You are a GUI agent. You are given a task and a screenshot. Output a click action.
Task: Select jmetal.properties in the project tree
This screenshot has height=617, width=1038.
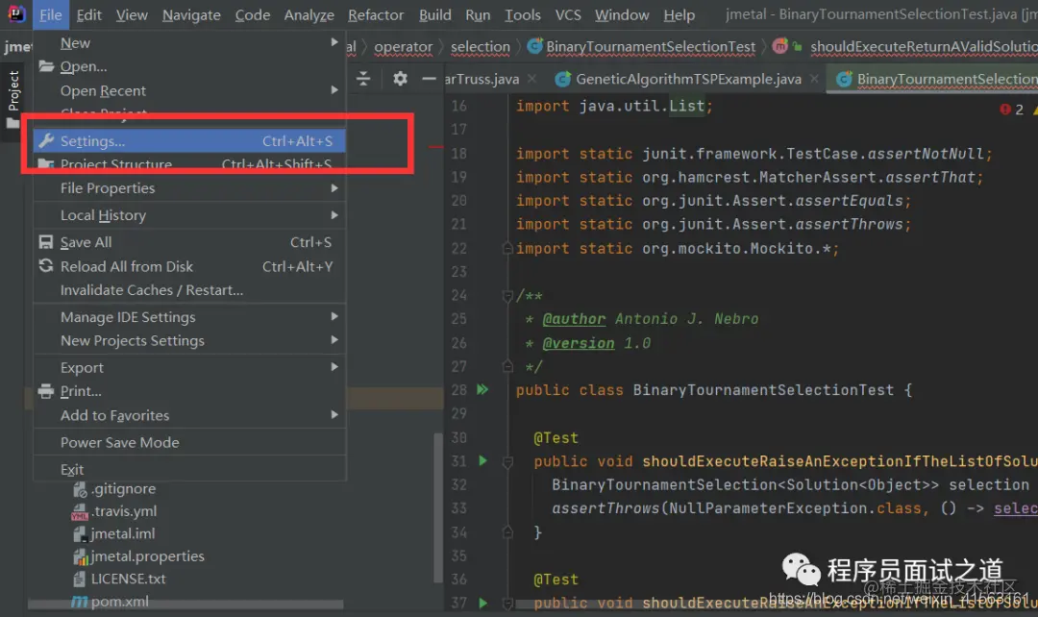[138, 556]
